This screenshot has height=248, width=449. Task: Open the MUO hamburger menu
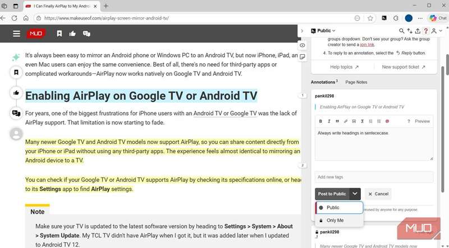pyautogui.click(x=17, y=34)
